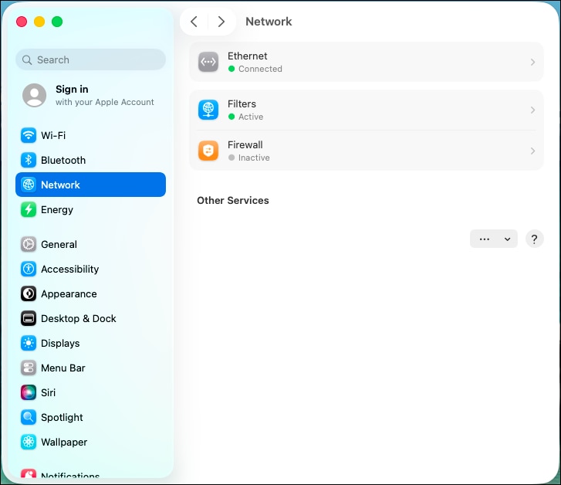Screen dimensions: 561x485
Task: Click the Menu Bar icon in sidebar
Action: pyautogui.click(x=29, y=368)
